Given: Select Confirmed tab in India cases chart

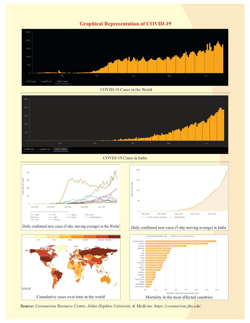Looking at the screenshot, I should [x=29, y=149].
